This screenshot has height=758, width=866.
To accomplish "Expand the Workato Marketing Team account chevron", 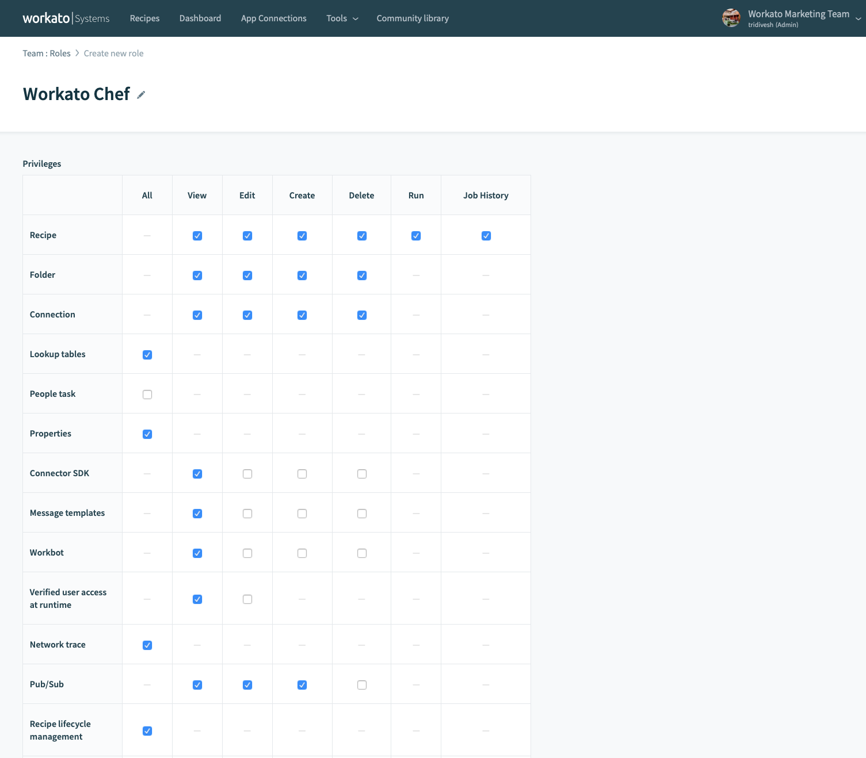I will (x=858, y=18).
